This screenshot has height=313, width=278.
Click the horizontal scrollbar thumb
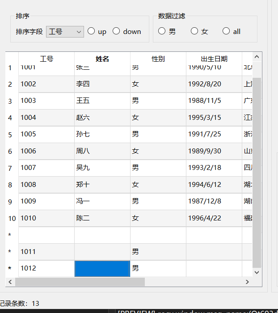coord(80,282)
